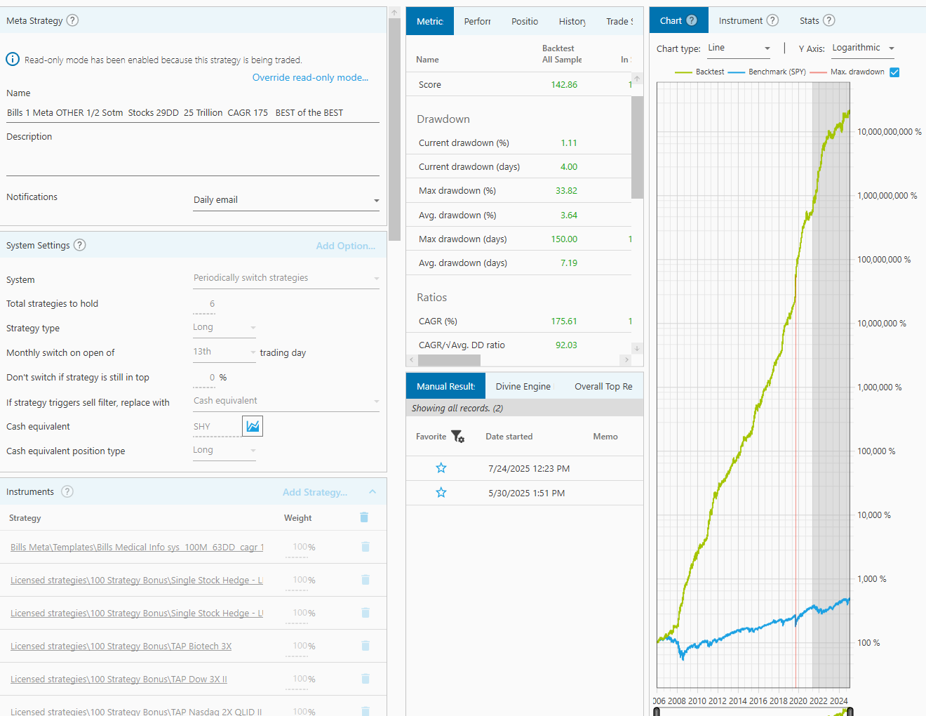Star the 5/30/2025 1:51 PM record
Image resolution: width=926 pixels, height=716 pixels.
(441, 493)
